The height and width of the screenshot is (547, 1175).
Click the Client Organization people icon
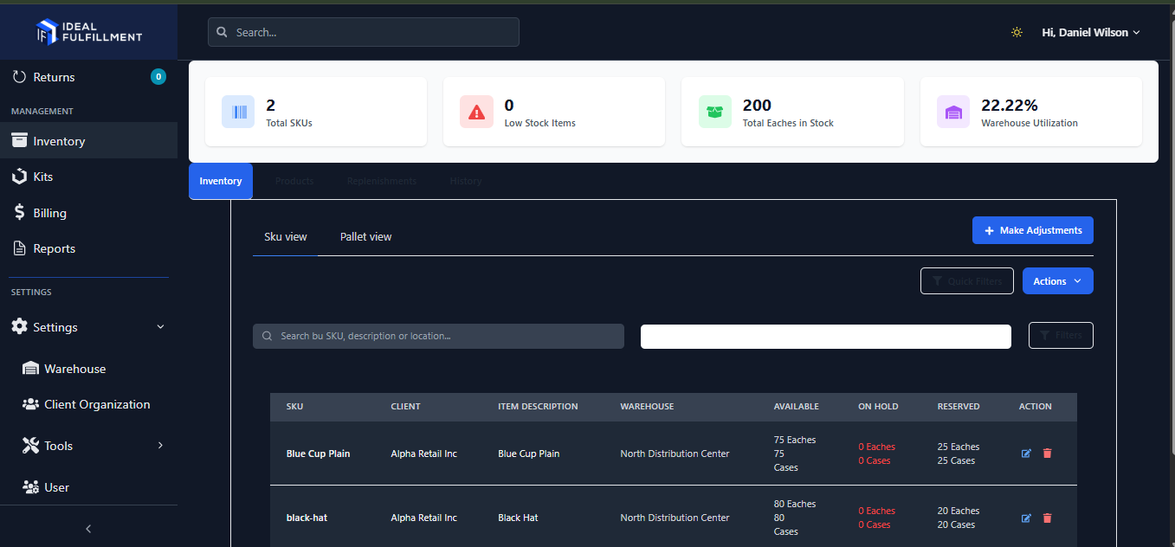(30, 404)
